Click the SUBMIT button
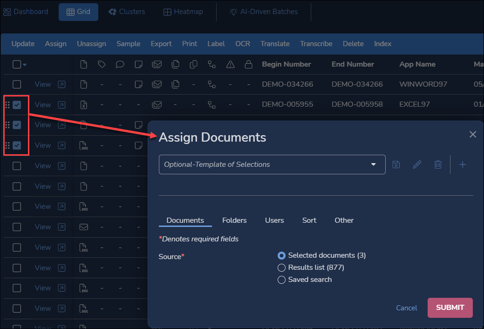Image resolution: width=484 pixels, height=329 pixels. click(450, 308)
